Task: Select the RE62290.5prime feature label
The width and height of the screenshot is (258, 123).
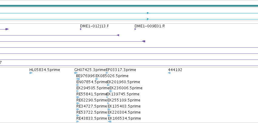Action: pyautogui.click(x=92, y=100)
